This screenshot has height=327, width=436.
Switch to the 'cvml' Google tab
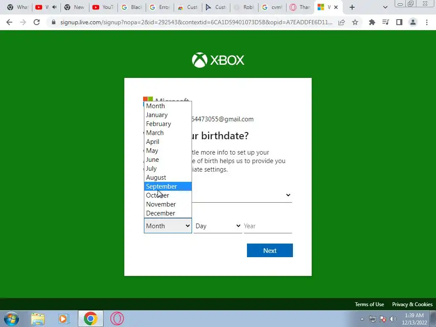coord(272,7)
